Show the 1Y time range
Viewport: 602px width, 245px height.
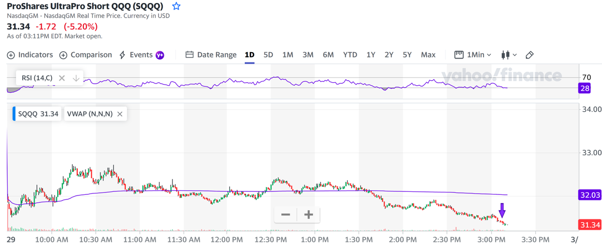[371, 55]
